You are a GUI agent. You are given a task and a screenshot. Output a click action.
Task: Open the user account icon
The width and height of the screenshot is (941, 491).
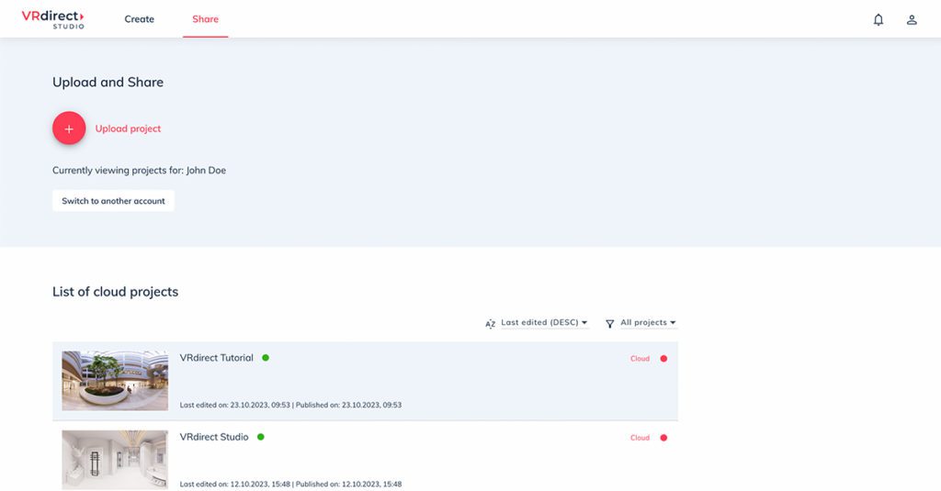912,20
